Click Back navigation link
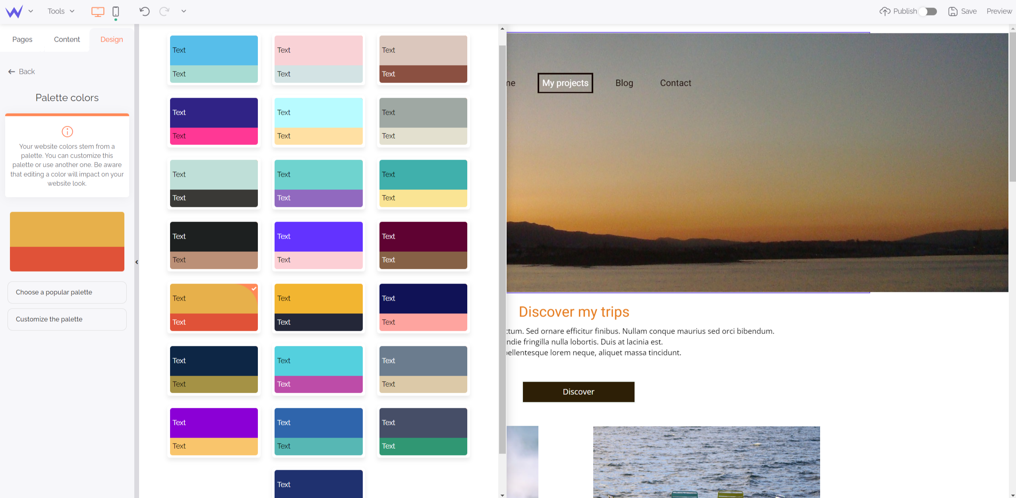 pos(23,71)
